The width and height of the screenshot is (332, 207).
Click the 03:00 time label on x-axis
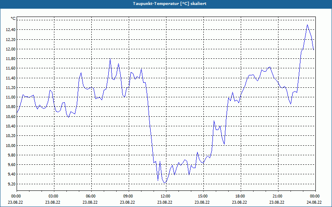pos(54,196)
